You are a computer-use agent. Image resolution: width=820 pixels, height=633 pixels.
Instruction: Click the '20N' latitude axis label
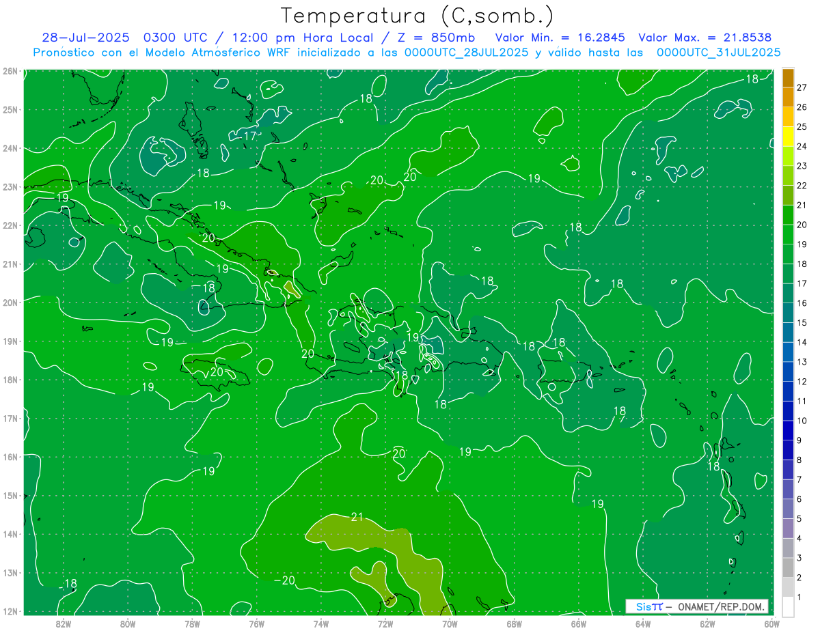coord(10,303)
